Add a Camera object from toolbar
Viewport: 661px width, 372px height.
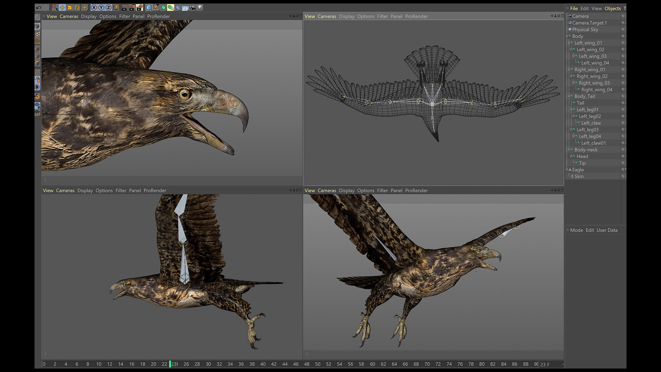pos(192,7)
